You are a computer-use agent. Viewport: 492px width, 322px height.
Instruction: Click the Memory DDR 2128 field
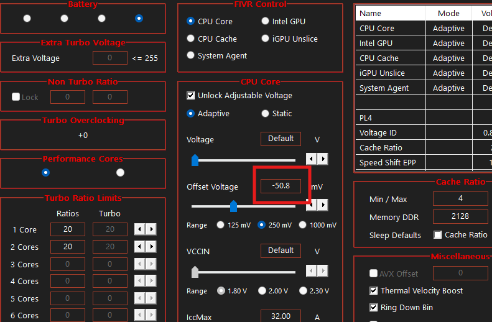(461, 216)
